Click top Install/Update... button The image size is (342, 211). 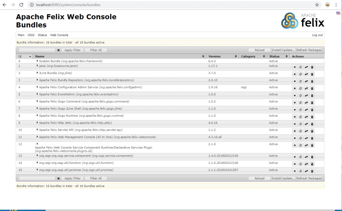tap(283, 50)
